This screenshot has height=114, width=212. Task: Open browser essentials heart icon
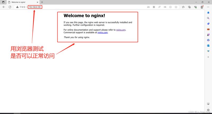tap(195, 7)
